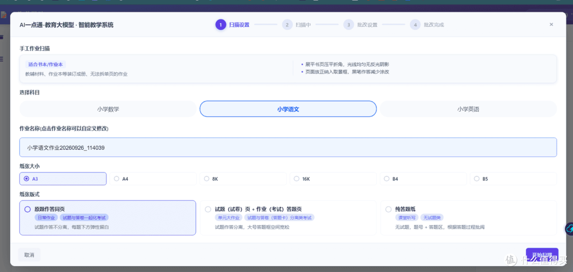The image size is (573, 272).
Task: Click the 无试题类 tag
Action: (432, 217)
